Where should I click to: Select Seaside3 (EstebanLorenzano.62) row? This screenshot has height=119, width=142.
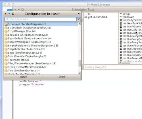pos(41,35)
